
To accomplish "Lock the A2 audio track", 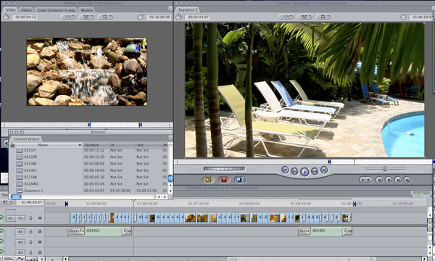I will coord(30,242).
